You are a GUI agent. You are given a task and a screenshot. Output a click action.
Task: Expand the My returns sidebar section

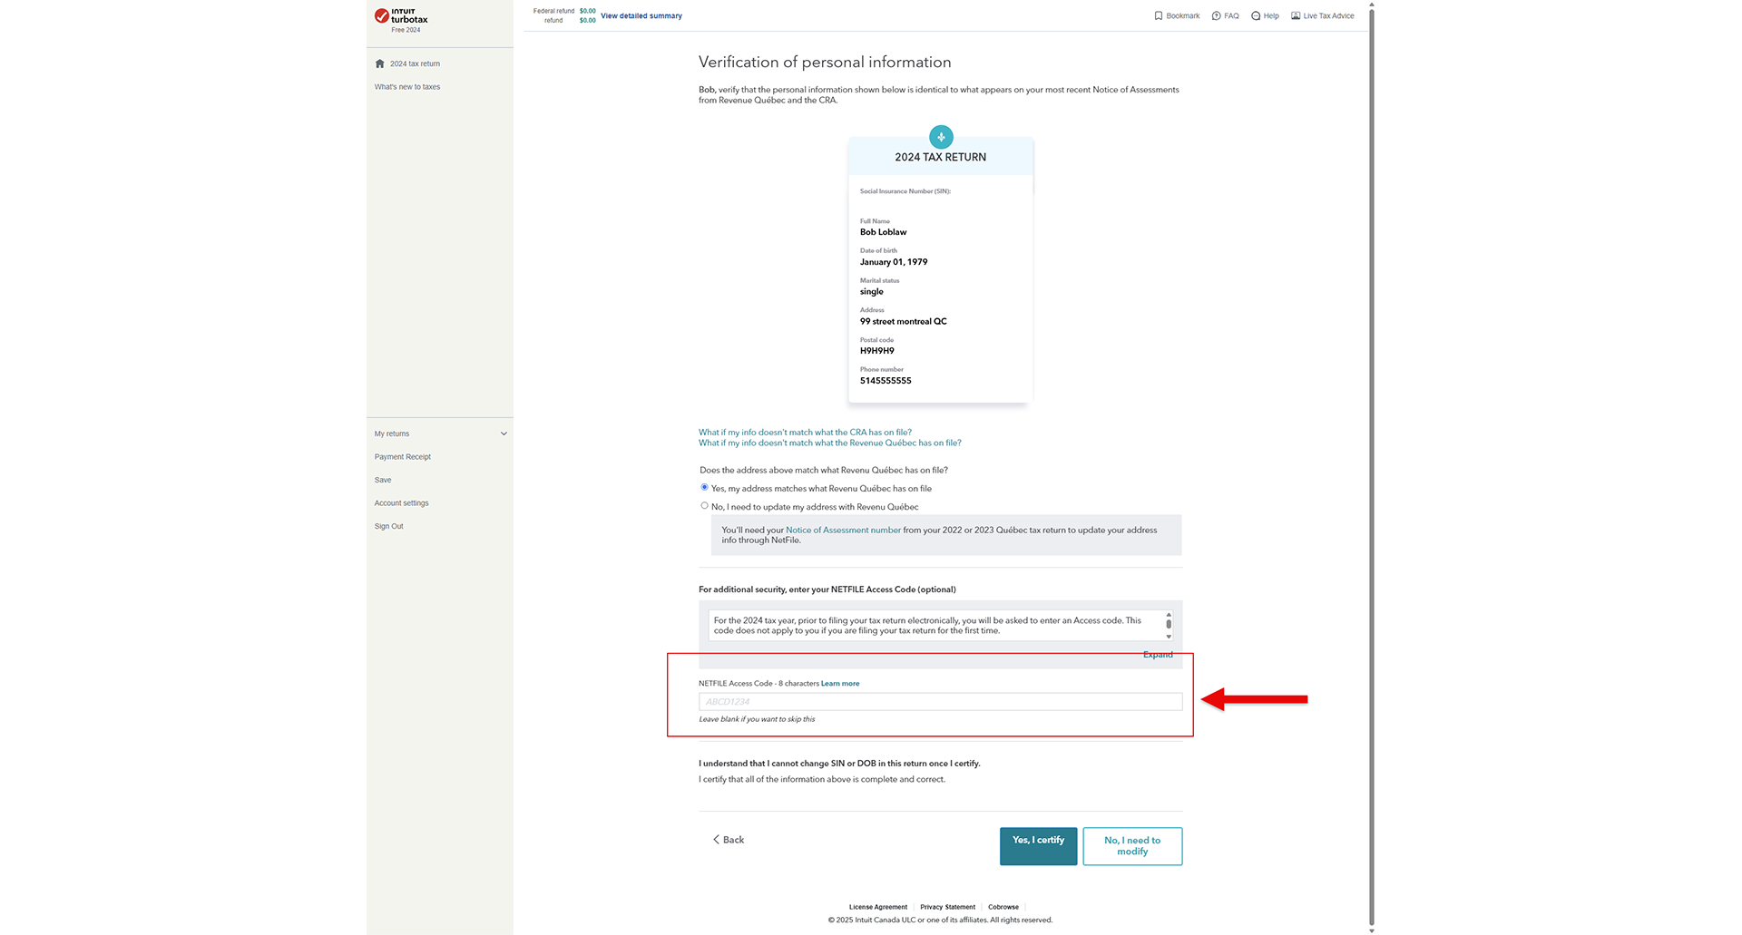pyautogui.click(x=504, y=433)
